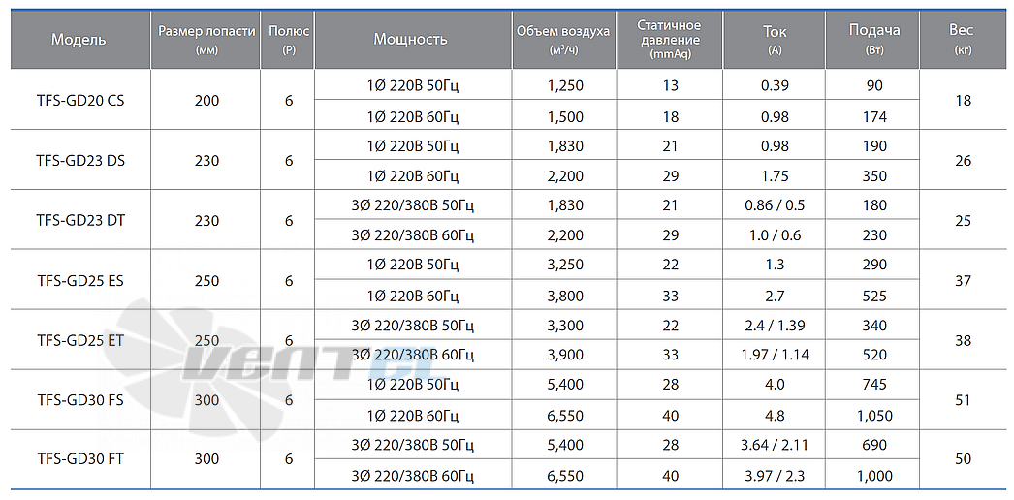The width and height of the screenshot is (1014, 500).
Task: Click weight value 25
Action: pyautogui.click(x=963, y=221)
